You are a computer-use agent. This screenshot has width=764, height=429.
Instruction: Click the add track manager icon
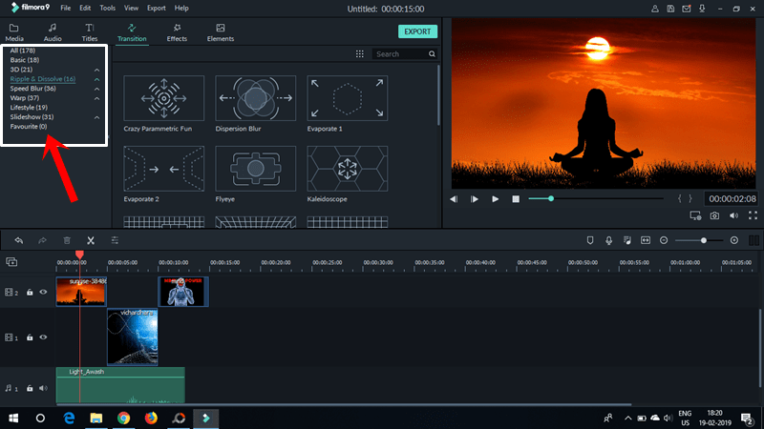11,262
